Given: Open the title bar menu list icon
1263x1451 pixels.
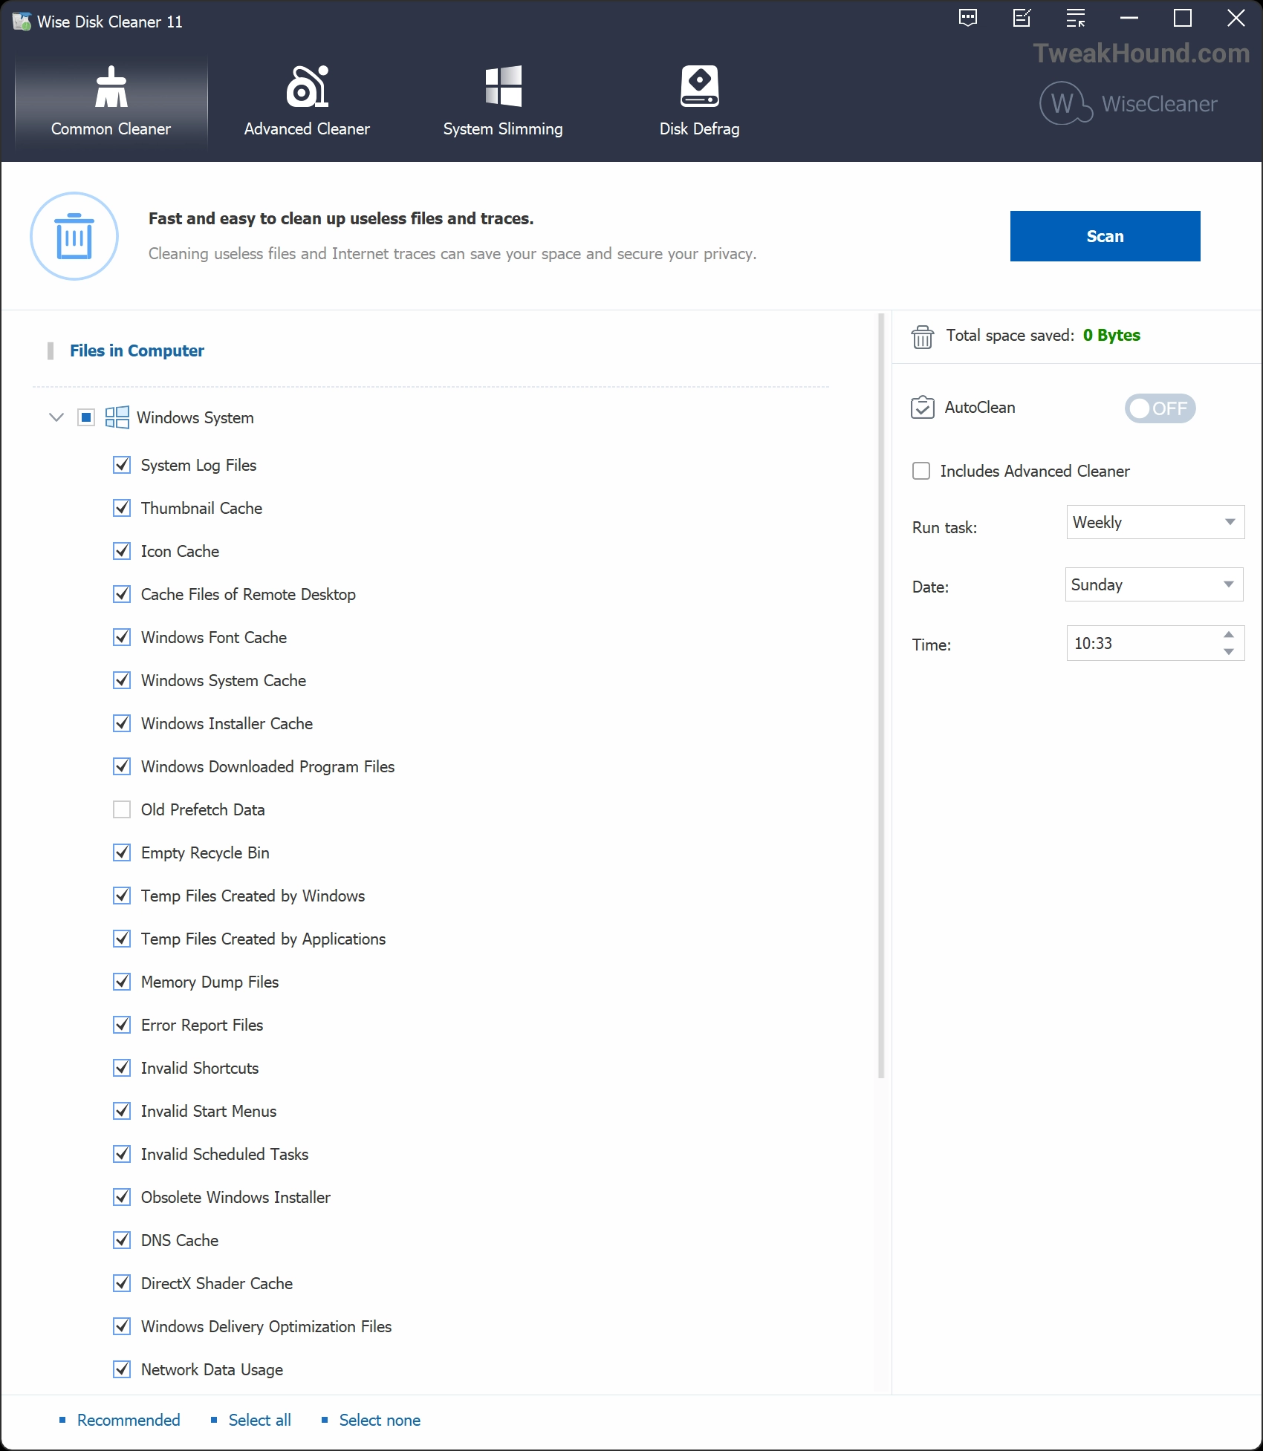Looking at the screenshot, I should pyautogui.click(x=1075, y=19).
